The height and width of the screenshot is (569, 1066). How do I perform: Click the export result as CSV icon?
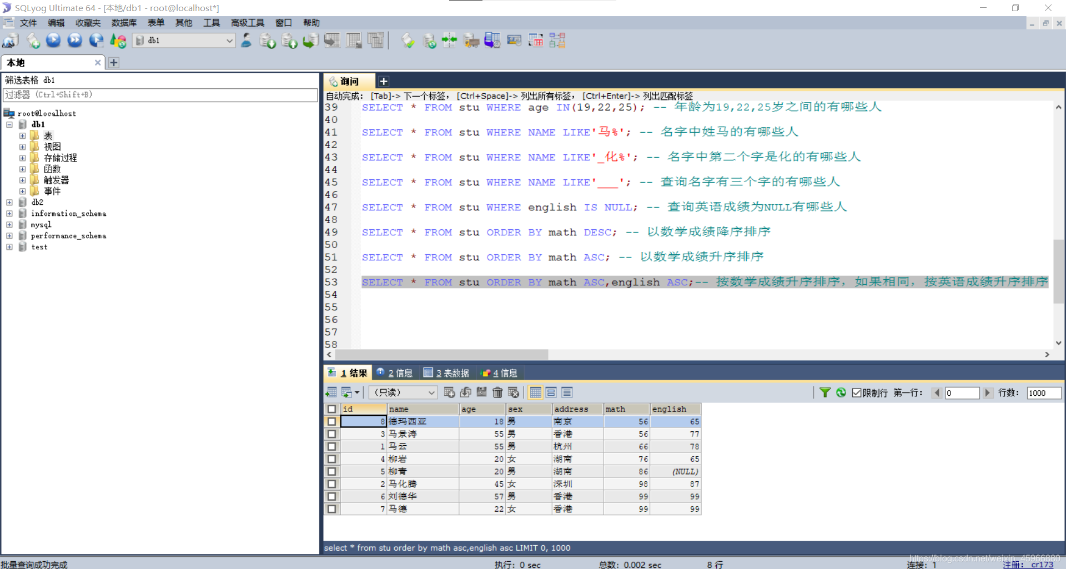[x=331, y=392]
